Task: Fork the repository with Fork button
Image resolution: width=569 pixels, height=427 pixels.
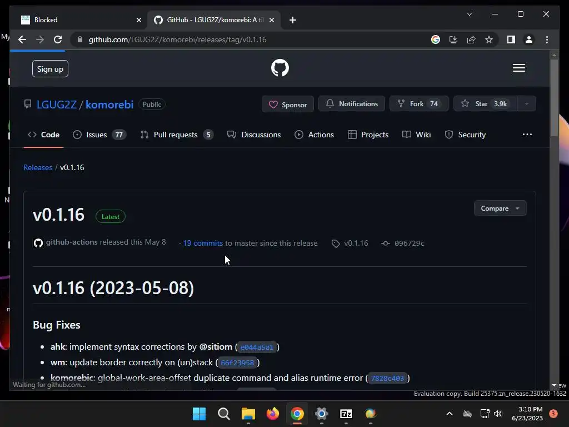Action: tap(419, 104)
